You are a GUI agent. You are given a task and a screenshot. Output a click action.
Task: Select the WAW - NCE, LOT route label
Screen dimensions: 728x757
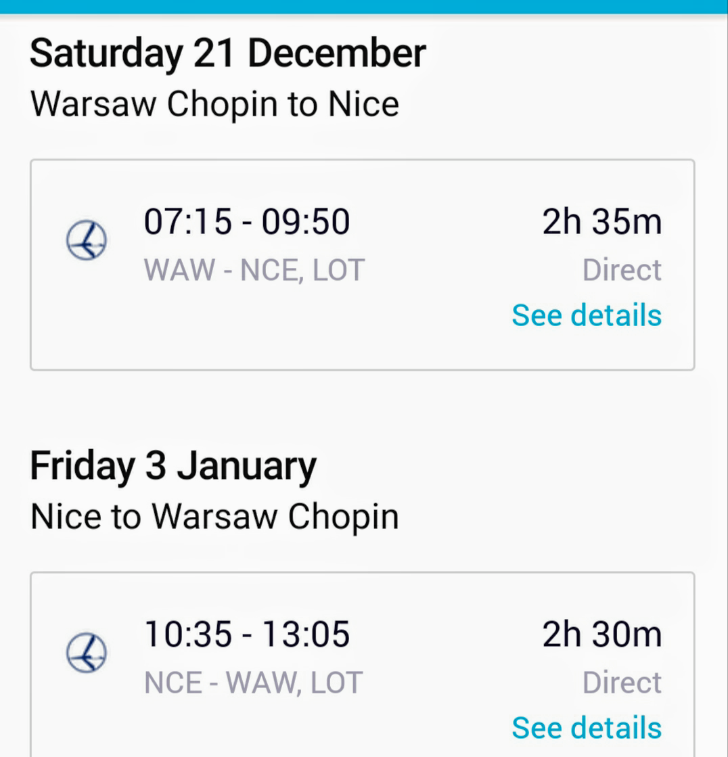[x=254, y=271]
